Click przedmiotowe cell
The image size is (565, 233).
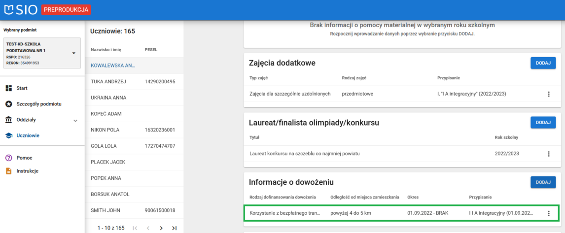(x=357, y=94)
